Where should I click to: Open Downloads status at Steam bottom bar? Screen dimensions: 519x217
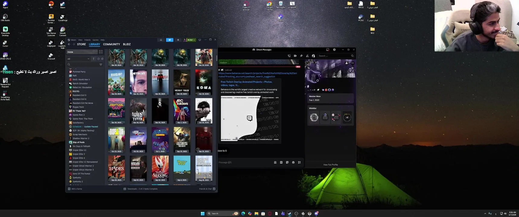tap(141, 189)
